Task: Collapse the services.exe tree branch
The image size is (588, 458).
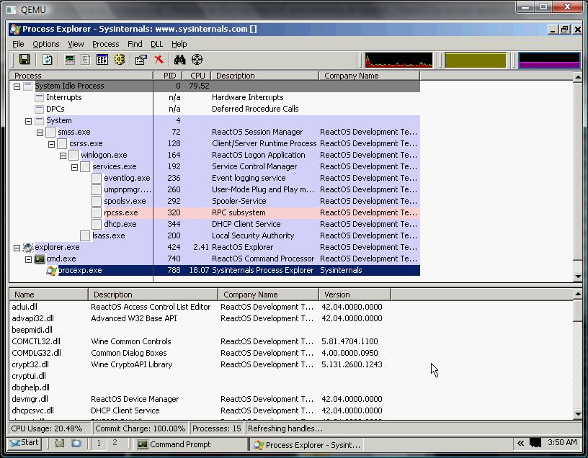Action: (74, 167)
